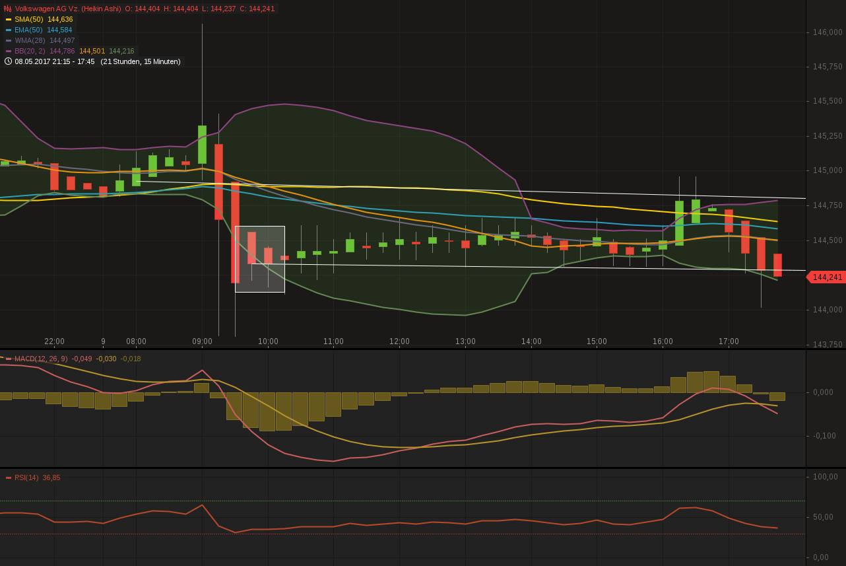This screenshot has width=846, height=566.
Task: Click the date range 08.05.2017 21:15 - 17:45
Action: [55, 61]
